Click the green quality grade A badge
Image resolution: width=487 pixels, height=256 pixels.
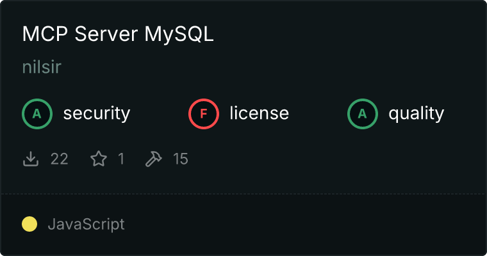coord(363,114)
